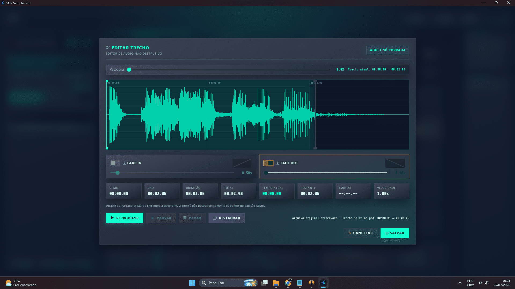Click the yellow round app taskbar icon

point(312,283)
